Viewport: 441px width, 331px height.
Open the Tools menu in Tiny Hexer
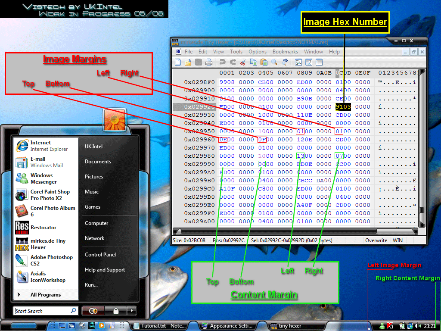point(236,52)
